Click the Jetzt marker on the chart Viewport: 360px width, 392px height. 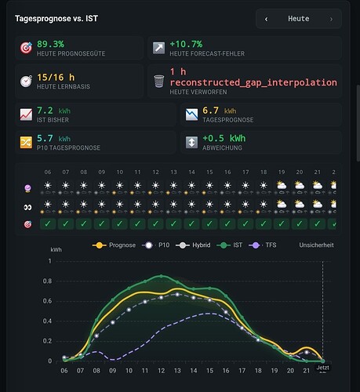point(323,368)
